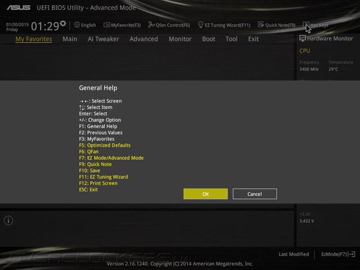Screen dimensions: 360x270
Task: Click the EZ Tuning Wizard bulb icon
Action: (200, 25)
